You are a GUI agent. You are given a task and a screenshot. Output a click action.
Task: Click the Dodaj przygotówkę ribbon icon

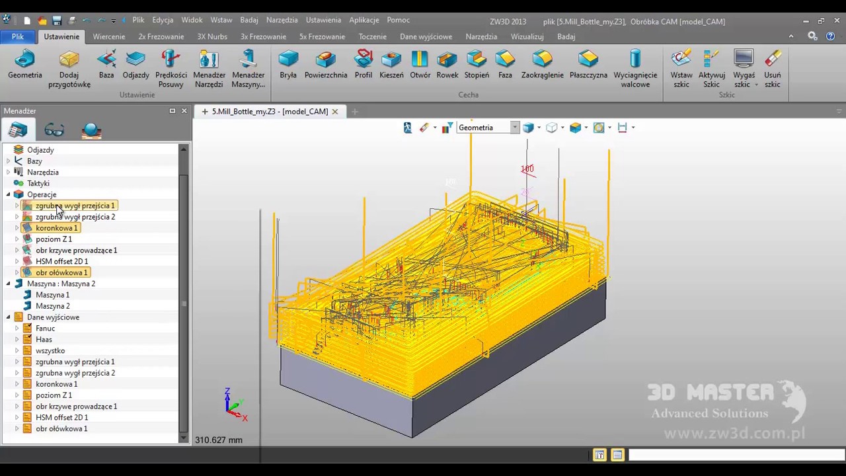click(69, 69)
